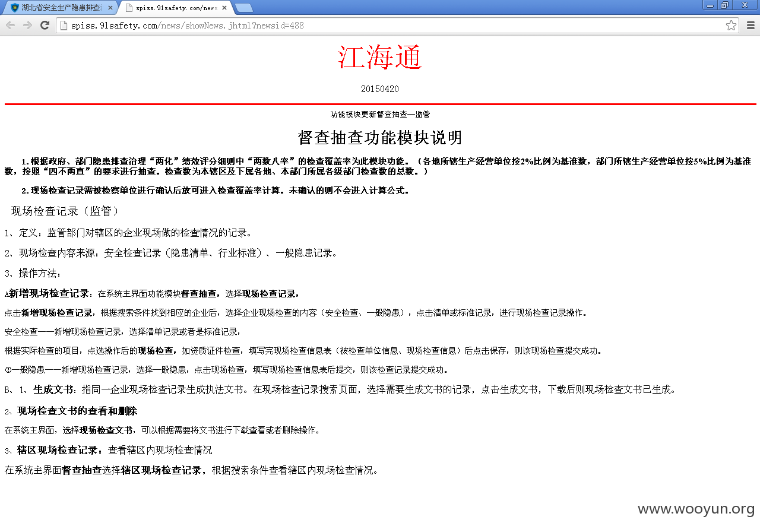The height and width of the screenshot is (526, 760).
Task: Click the line starting 根据实际检查的项目
Action: pyautogui.click(x=303, y=350)
